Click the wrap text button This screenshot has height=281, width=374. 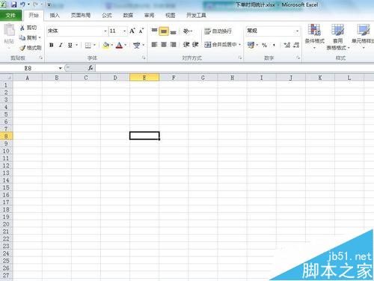218,31
